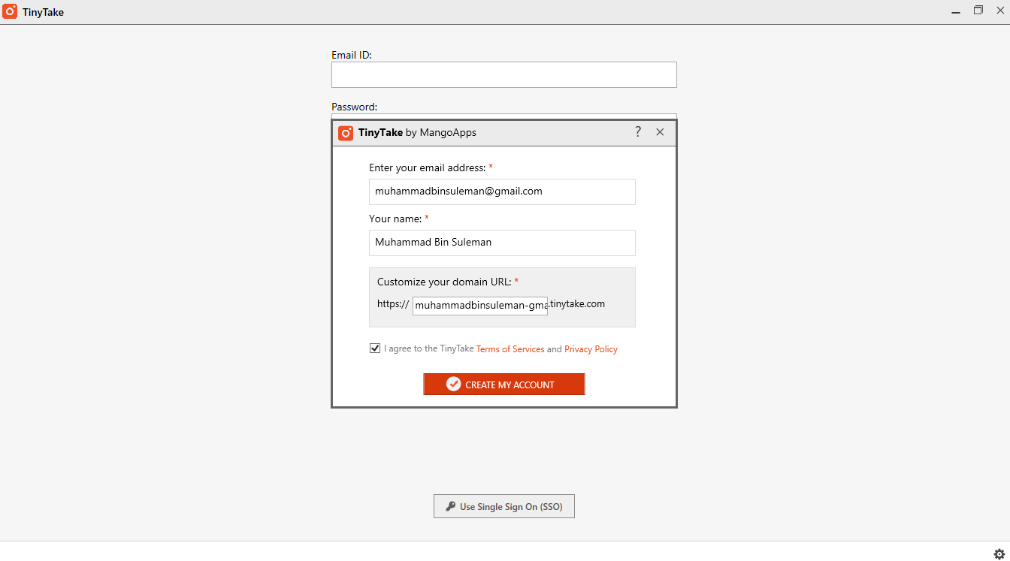1010x561 pixels.
Task: Minimize the TinyTake window
Action: 956,12
